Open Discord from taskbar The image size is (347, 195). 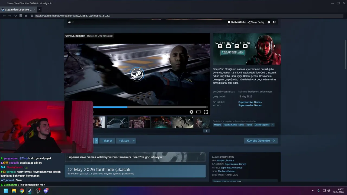[46, 191]
